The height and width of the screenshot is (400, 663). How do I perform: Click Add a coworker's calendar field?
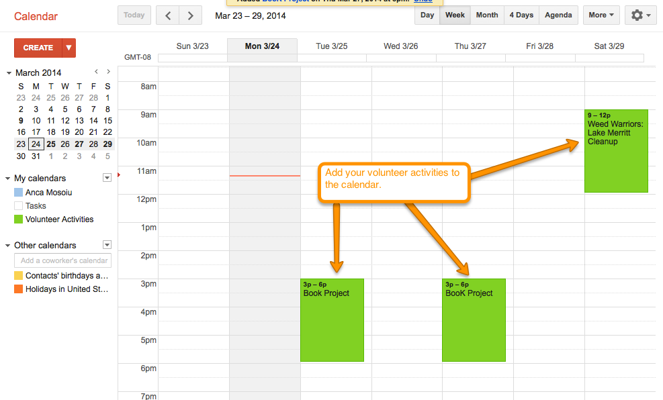(x=62, y=260)
